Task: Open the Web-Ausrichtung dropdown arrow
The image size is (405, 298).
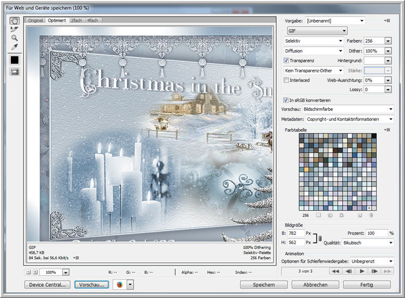Action: click(x=388, y=80)
